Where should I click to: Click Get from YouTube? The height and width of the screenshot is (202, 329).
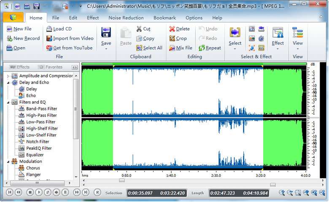click(x=70, y=48)
